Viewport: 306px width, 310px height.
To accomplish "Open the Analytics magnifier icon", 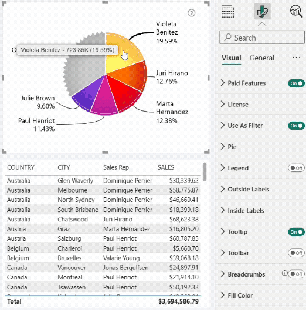I will [296, 11].
